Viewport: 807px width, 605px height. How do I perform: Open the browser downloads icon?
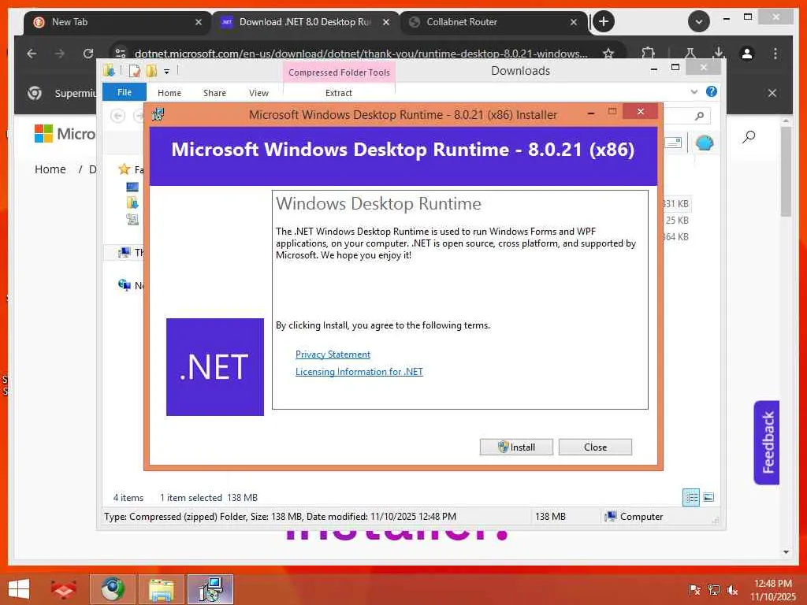719,53
